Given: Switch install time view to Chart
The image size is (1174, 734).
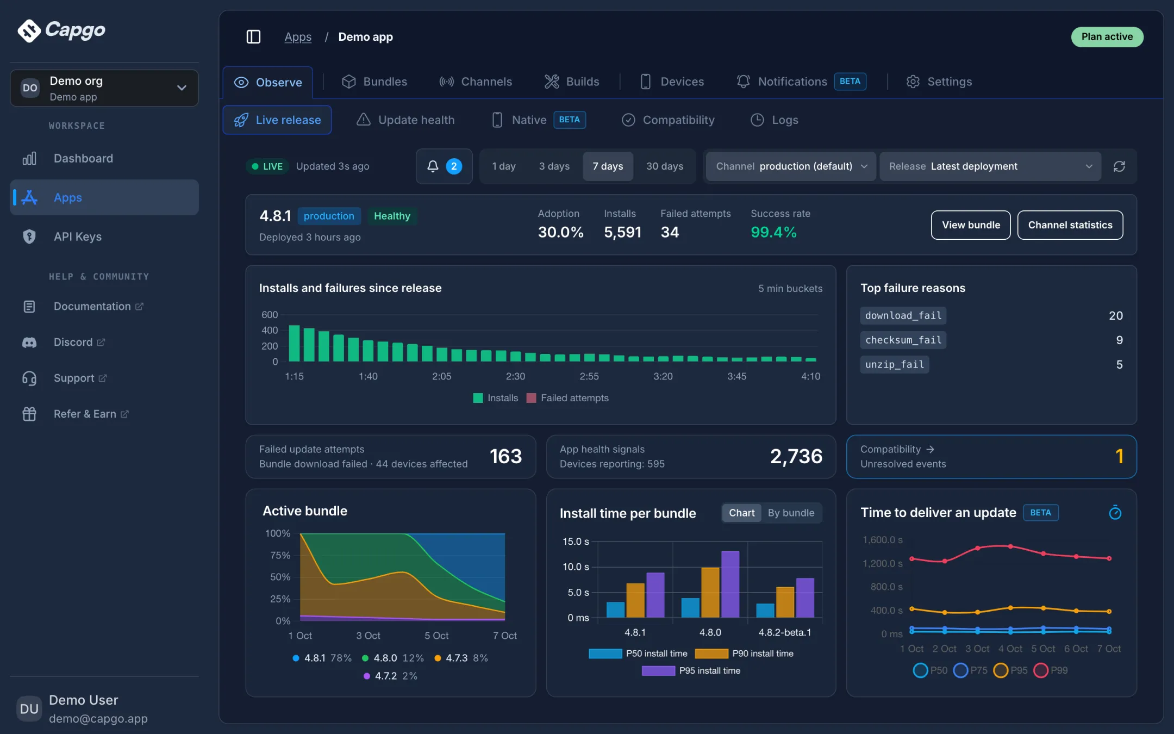Looking at the screenshot, I should (x=741, y=513).
